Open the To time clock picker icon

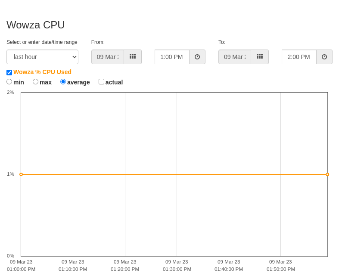click(x=324, y=57)
